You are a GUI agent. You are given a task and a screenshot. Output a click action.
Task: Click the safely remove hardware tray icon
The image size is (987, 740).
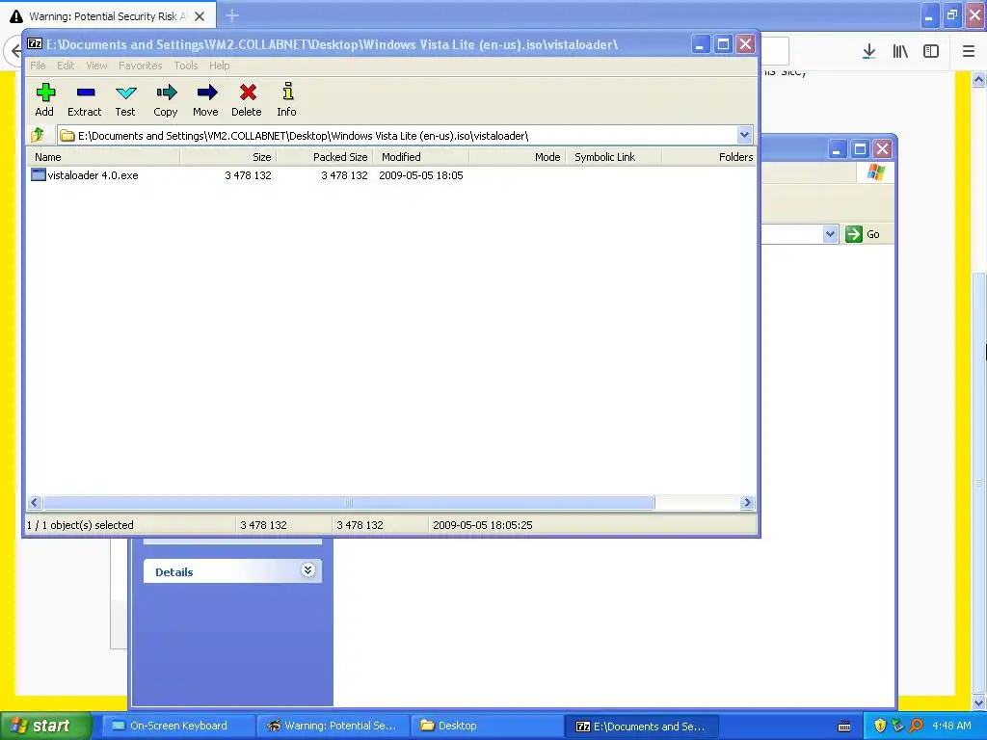click(x=898, y=726)
